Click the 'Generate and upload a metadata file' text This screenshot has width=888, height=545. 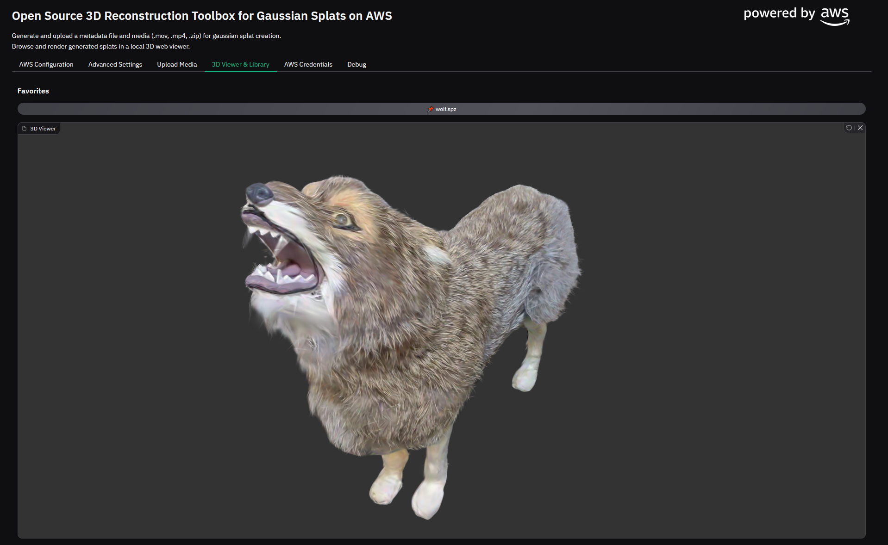click(x=146, y=36)
